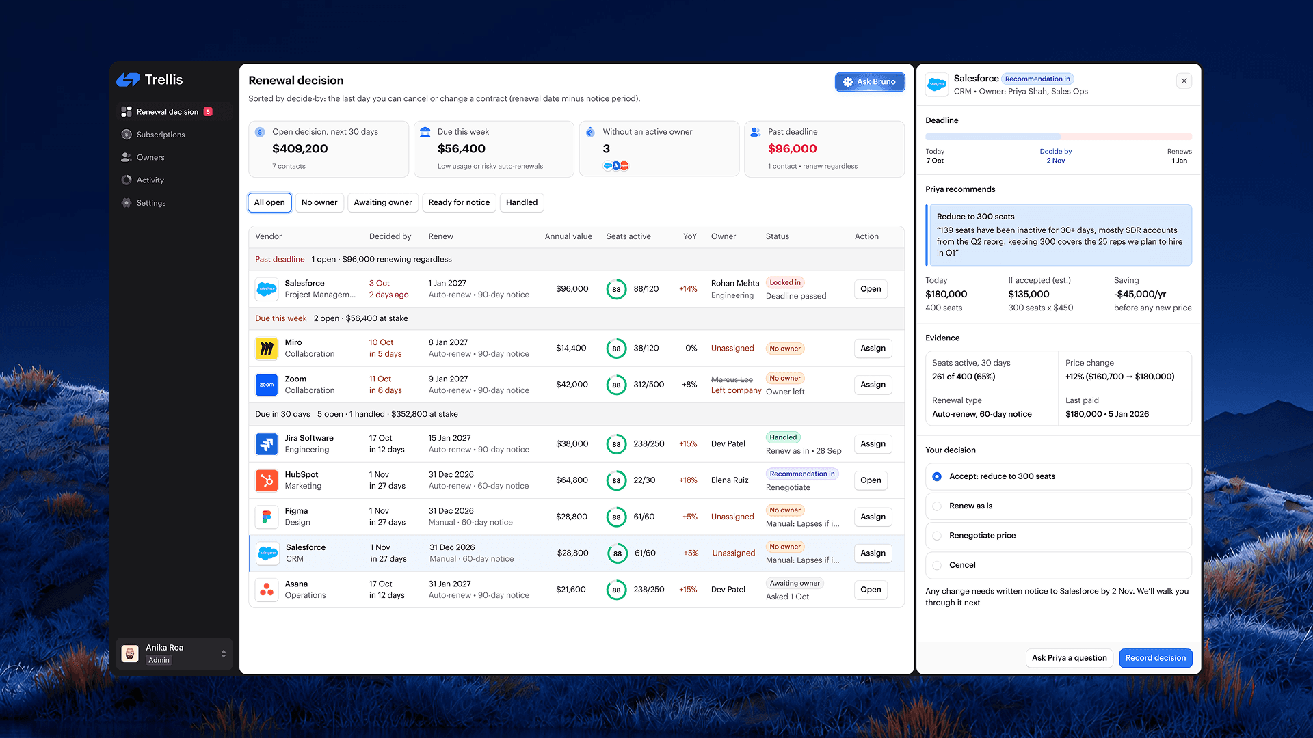Image resolution: width=1313 pixels, height=738 pixels.
Task: Click the Unassigned owner in Miro row
Action: tap(732, 348)
